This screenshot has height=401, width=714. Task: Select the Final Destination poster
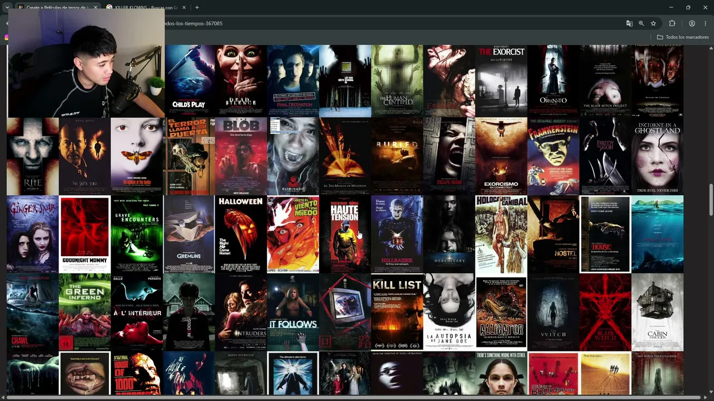point(293,81)
